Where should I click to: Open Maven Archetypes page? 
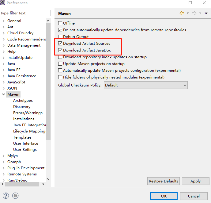[x=23, y=101]
